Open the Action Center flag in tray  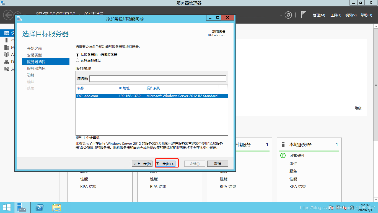(x=331, y=207)
